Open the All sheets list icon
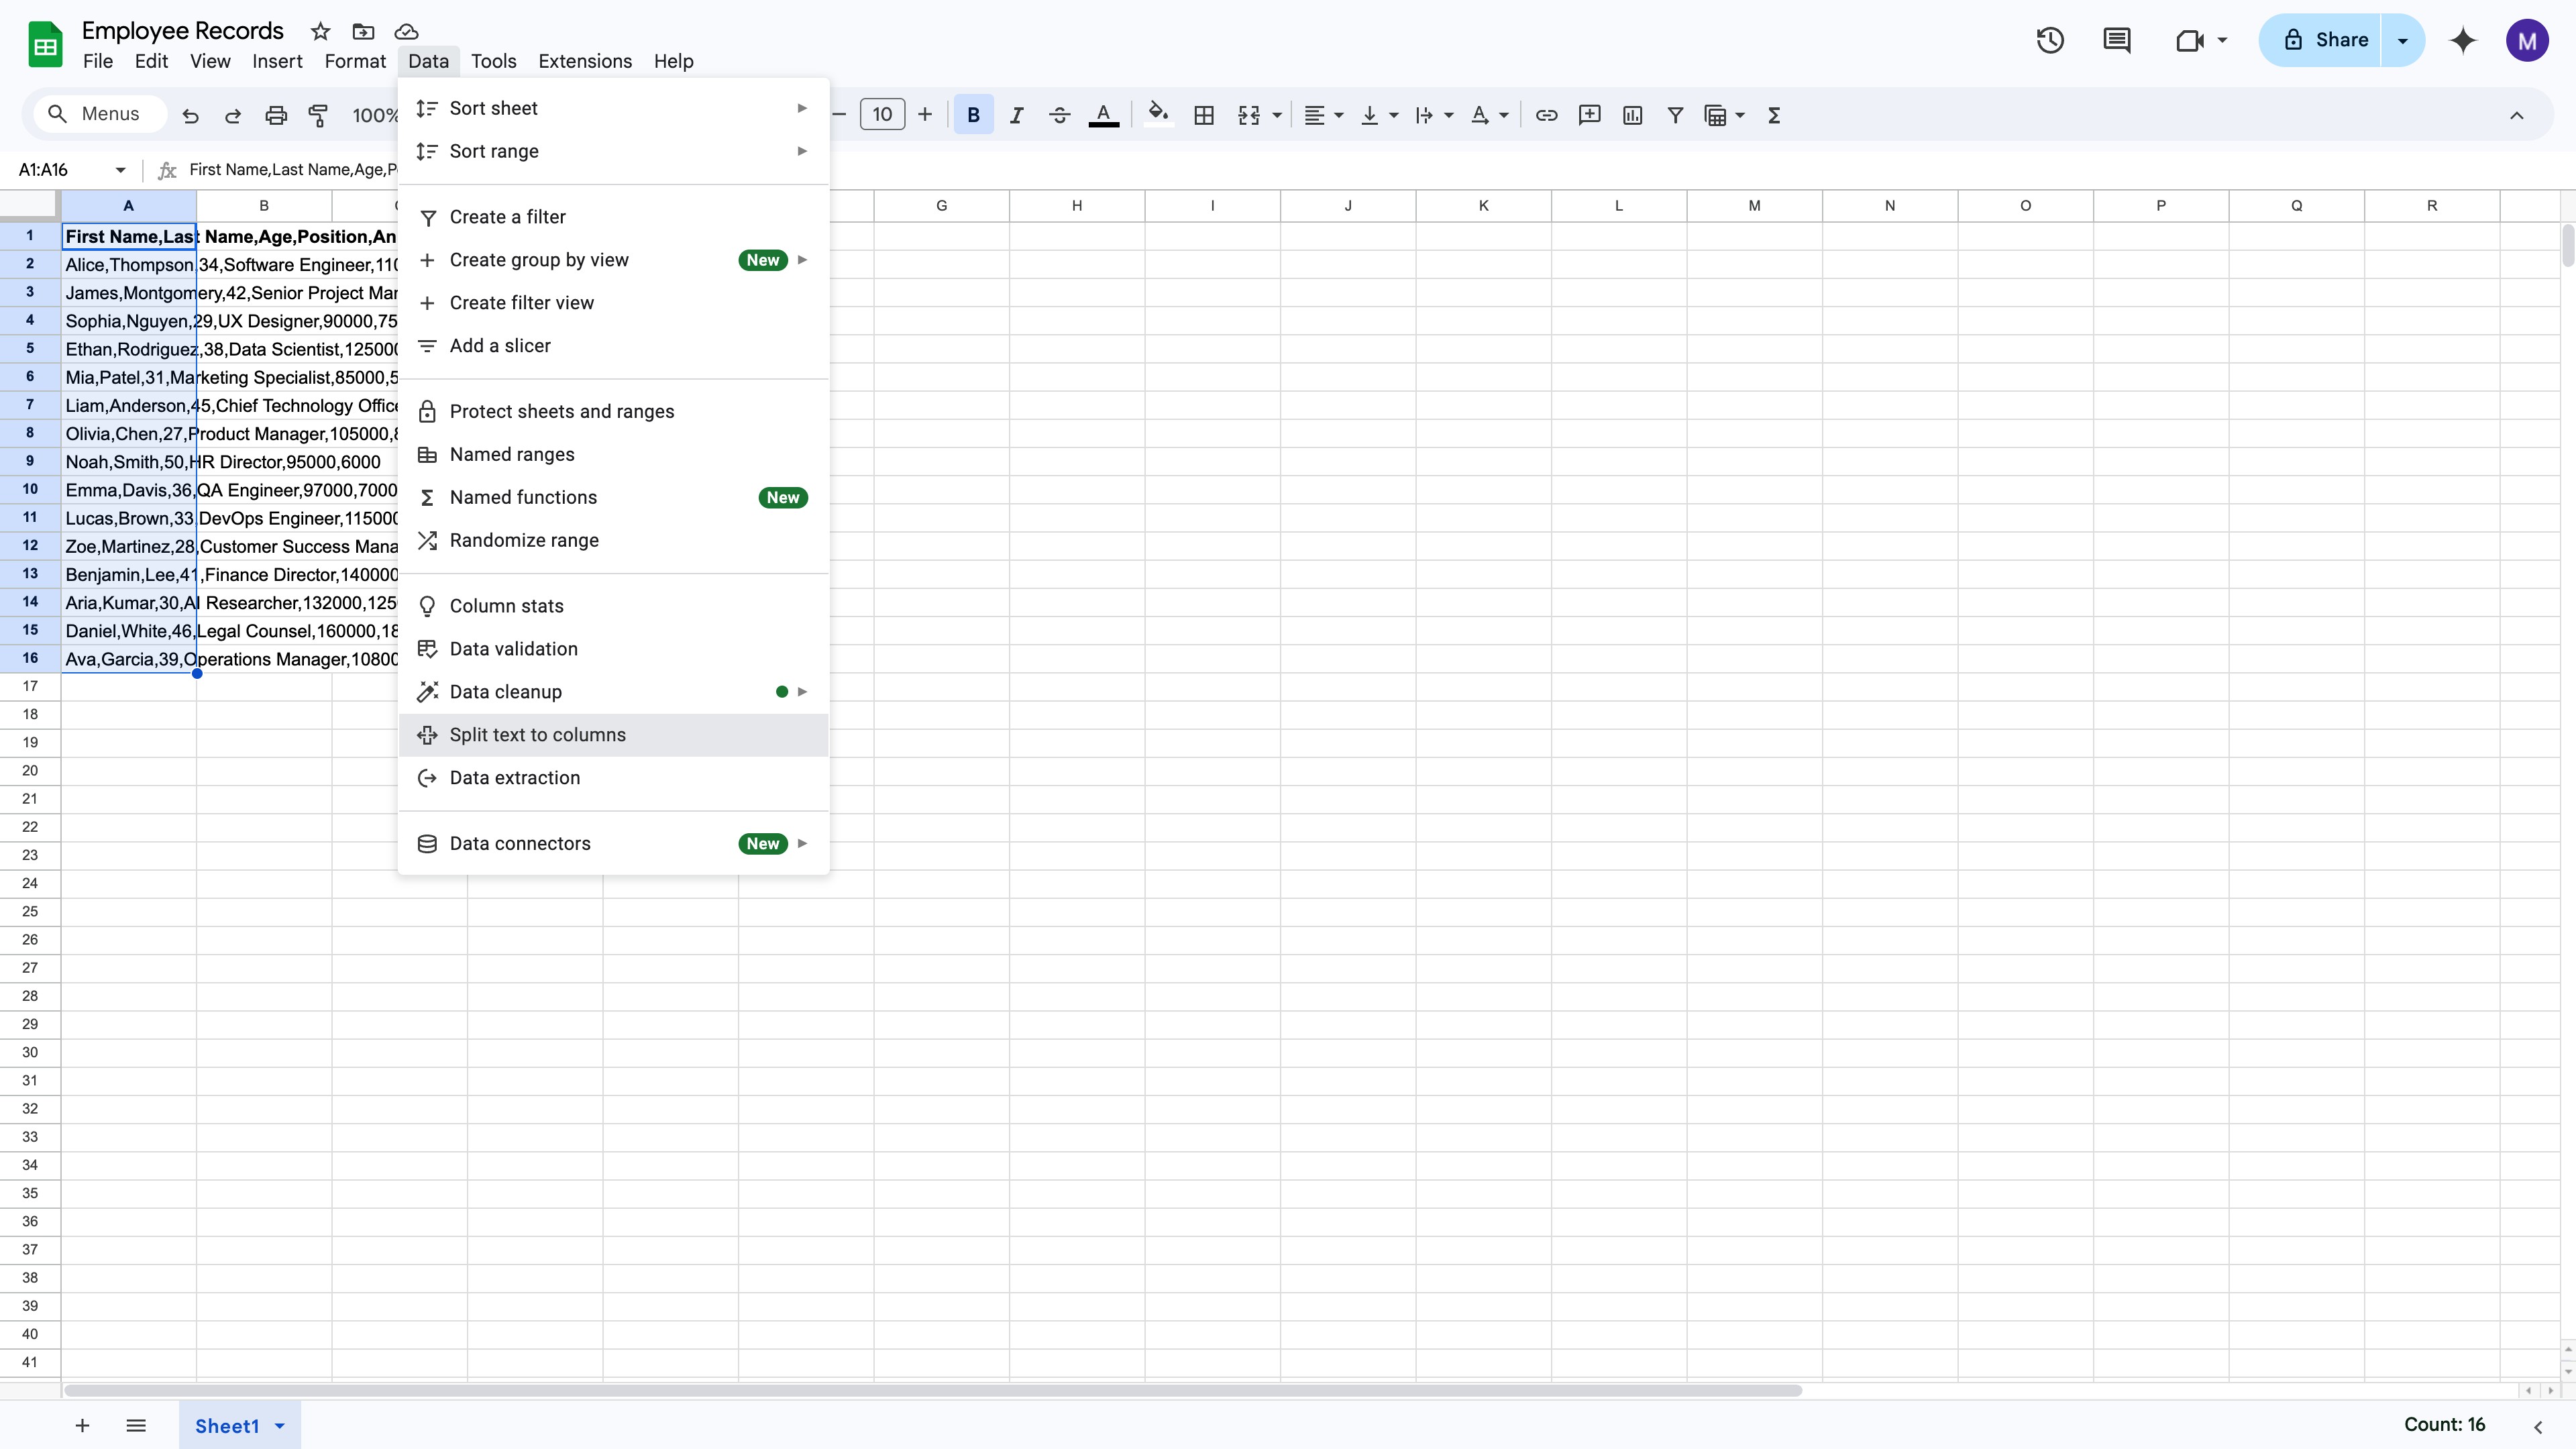Viewport: 2576px width, 1449px height. click(x=136, y=1425)
